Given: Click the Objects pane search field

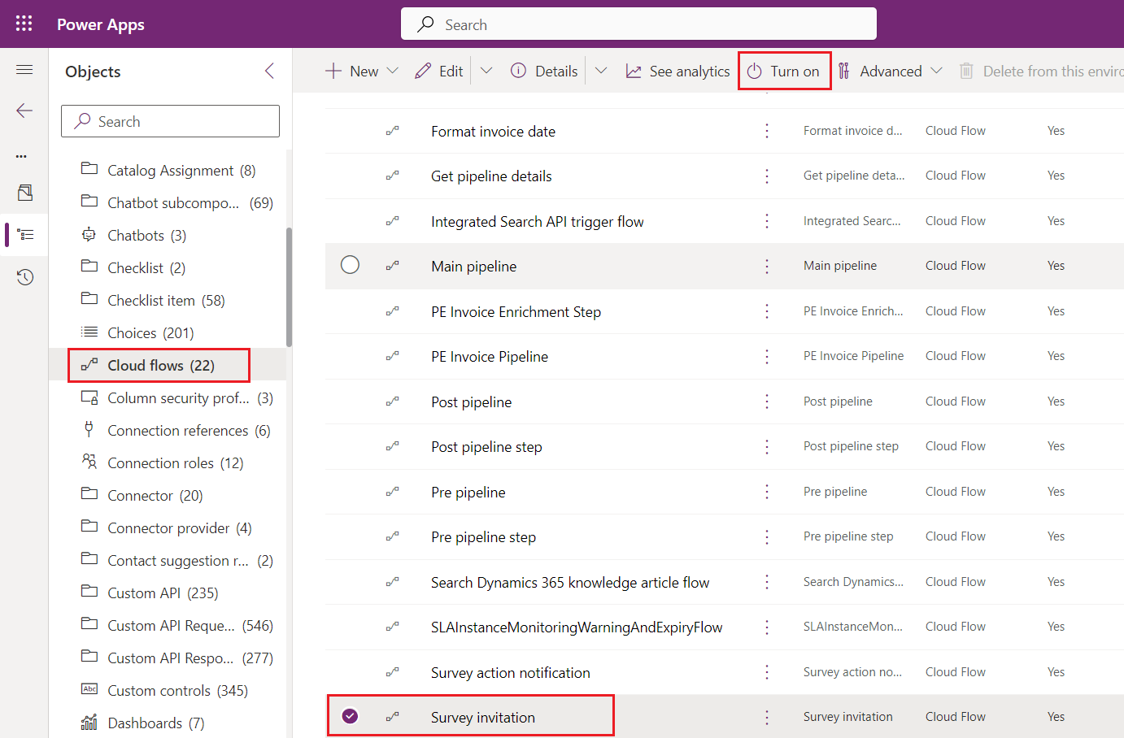Looking at the screenshot, I should 170,121.
